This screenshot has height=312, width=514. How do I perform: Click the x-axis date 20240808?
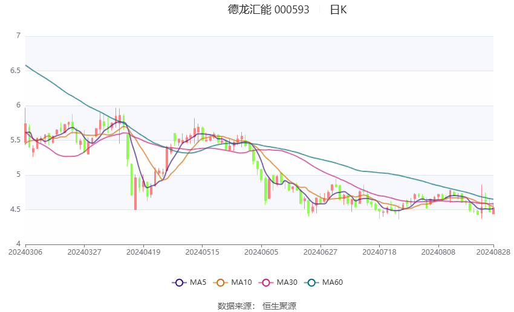click(438, 252)
